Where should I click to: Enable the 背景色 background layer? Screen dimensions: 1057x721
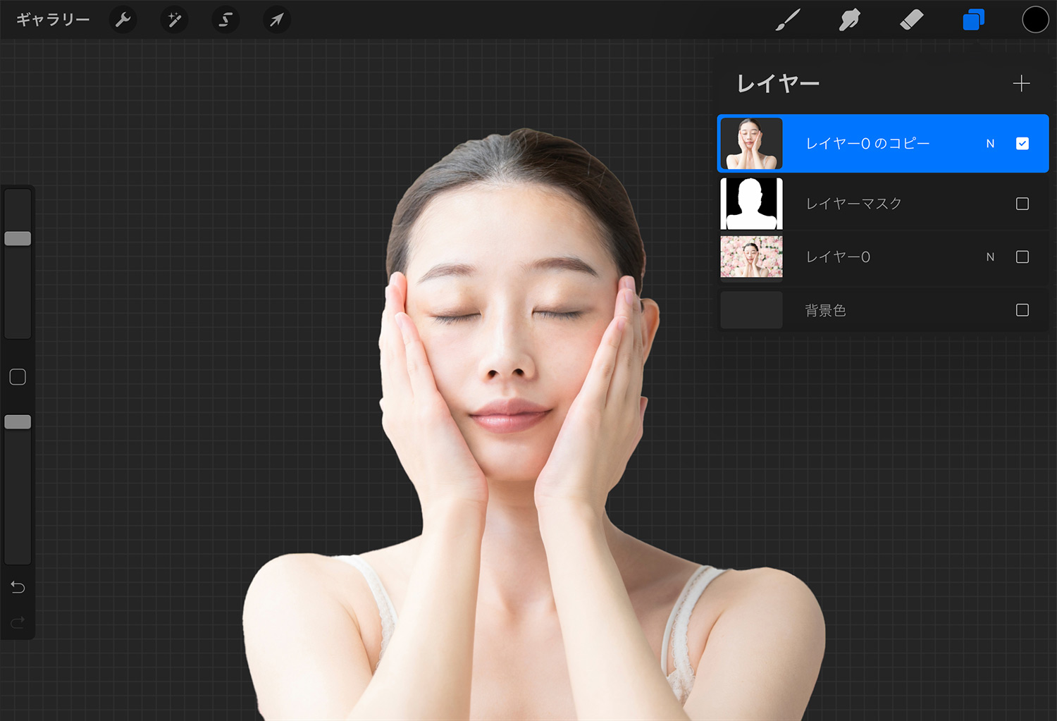coord(1022,310)
